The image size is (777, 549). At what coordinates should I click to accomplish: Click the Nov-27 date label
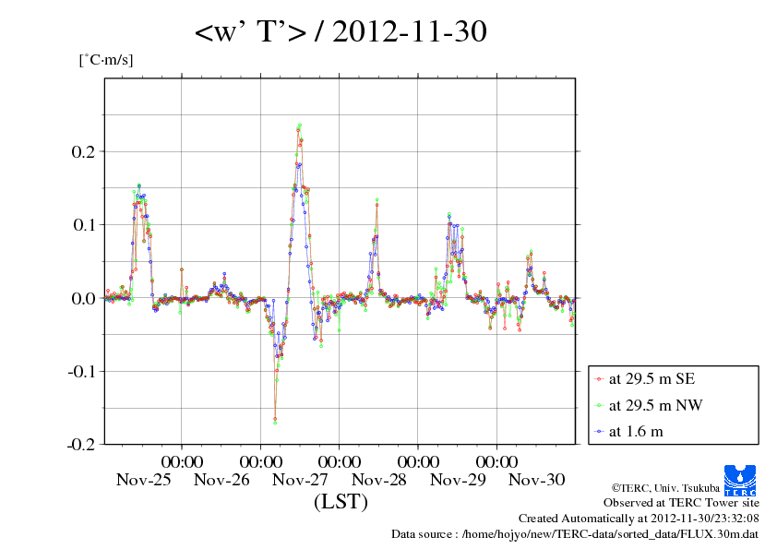(x=300, y=480)
